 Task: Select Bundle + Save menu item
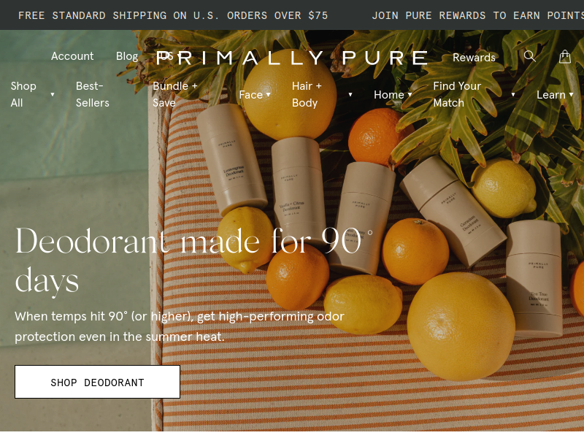[x=175, y=94]
